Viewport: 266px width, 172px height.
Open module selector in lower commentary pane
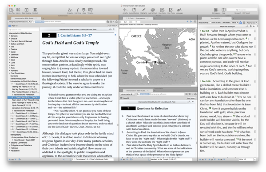click(128, 94)
